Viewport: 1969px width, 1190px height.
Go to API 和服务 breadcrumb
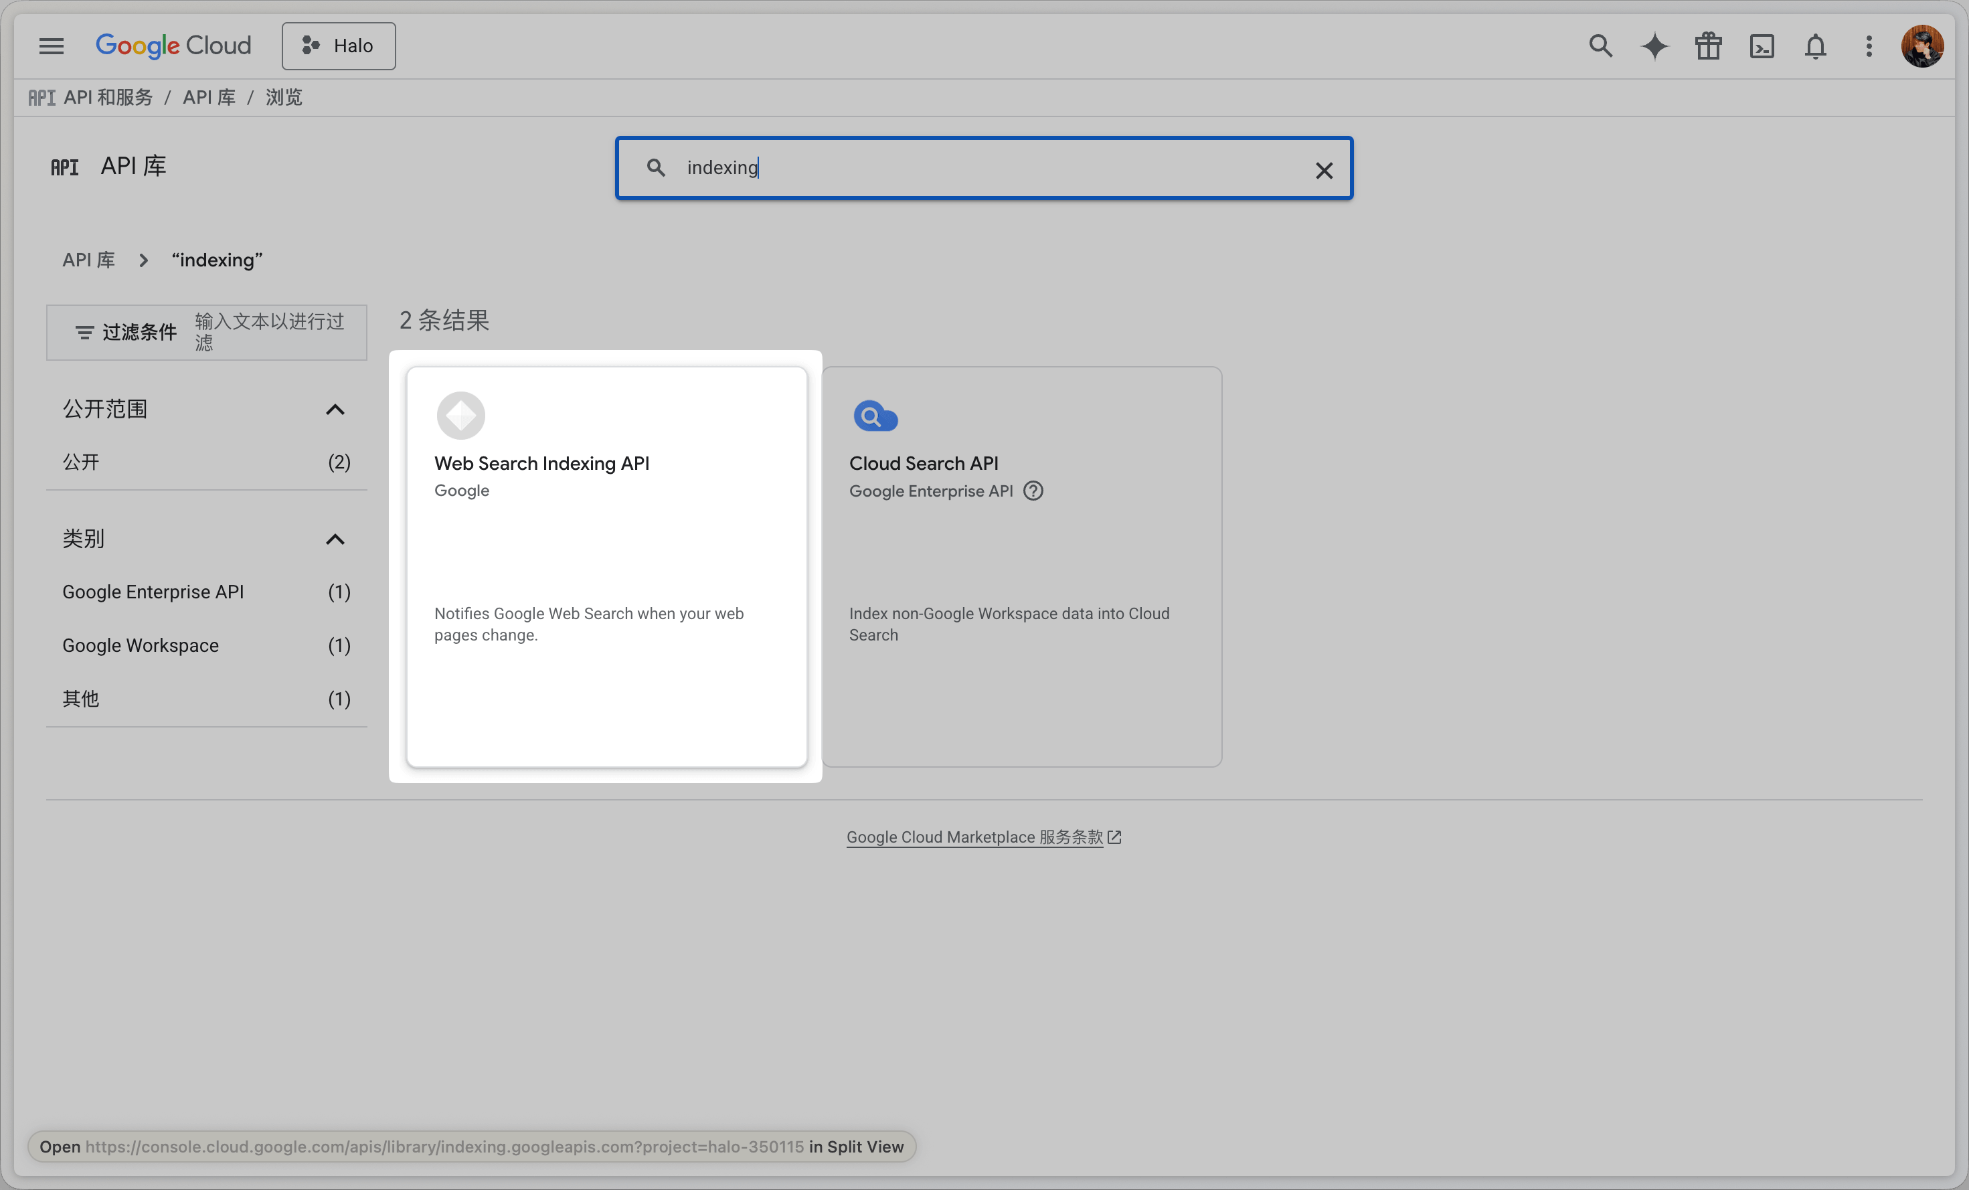108,98
